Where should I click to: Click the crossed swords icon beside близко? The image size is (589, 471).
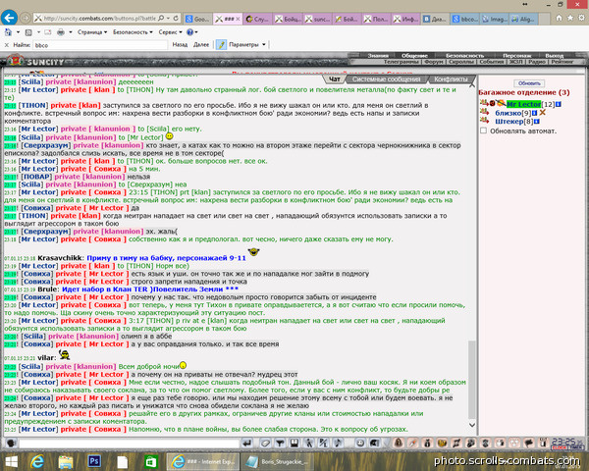coord(542,112)
